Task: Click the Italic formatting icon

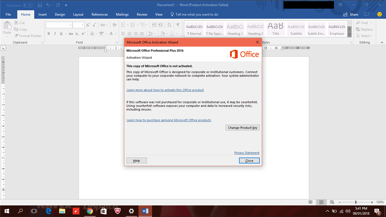Action: (x=55, y=34)
